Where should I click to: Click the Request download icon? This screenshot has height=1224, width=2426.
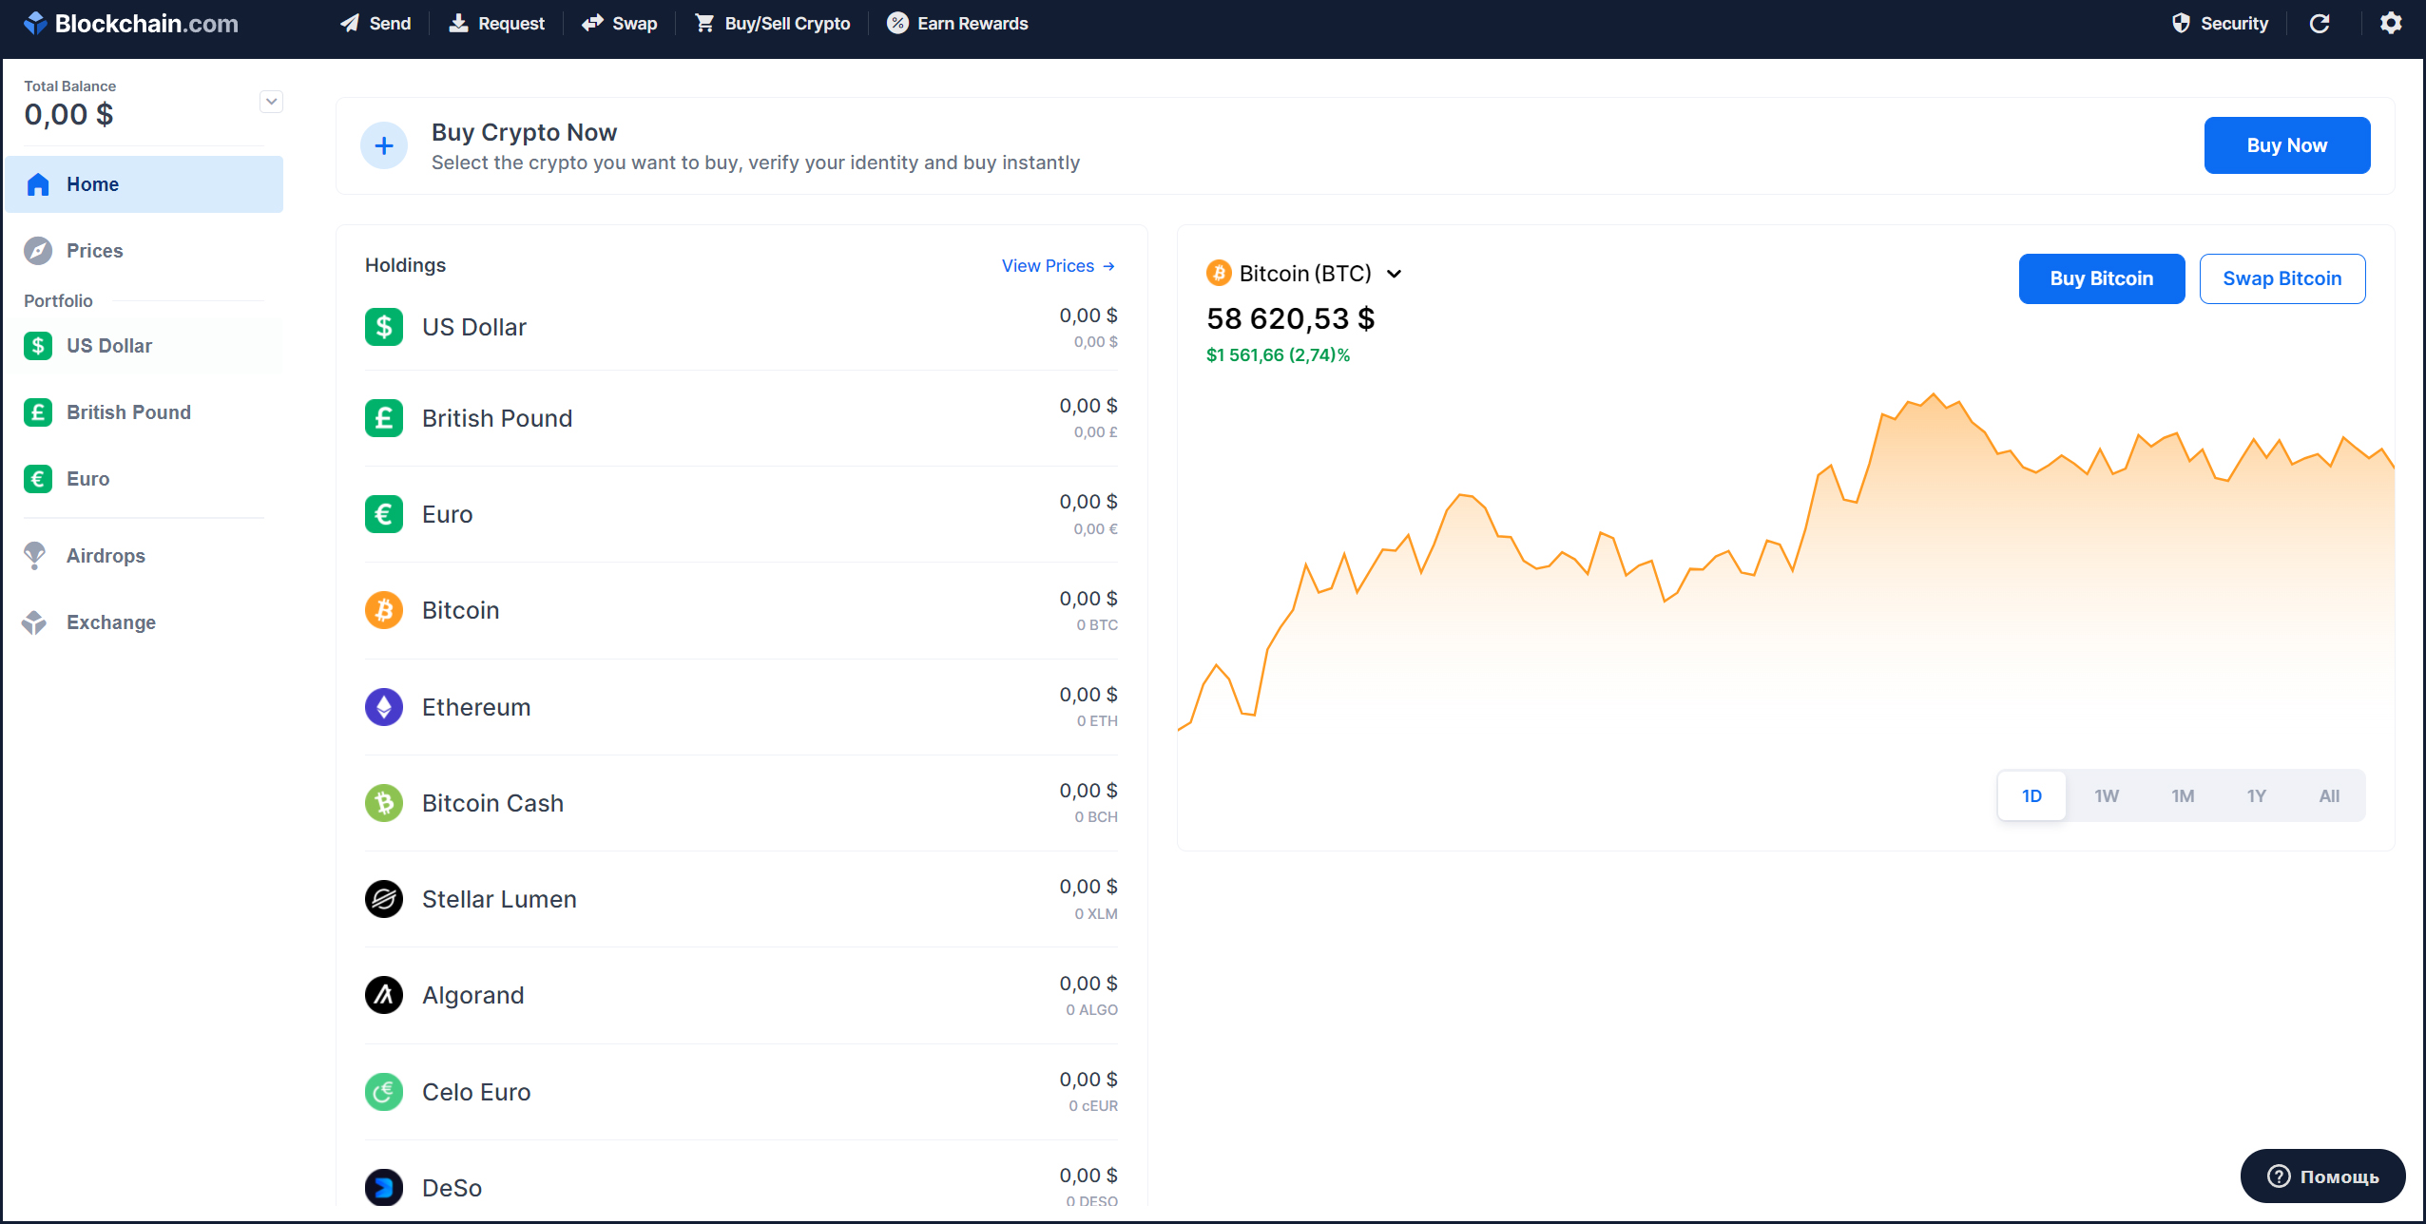[458, 23]
